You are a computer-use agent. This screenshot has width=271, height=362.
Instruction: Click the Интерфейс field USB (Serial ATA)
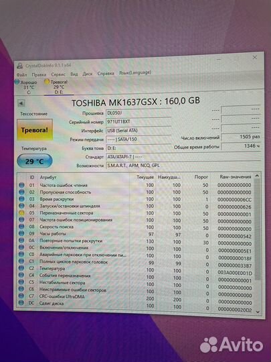pos(139,131)
